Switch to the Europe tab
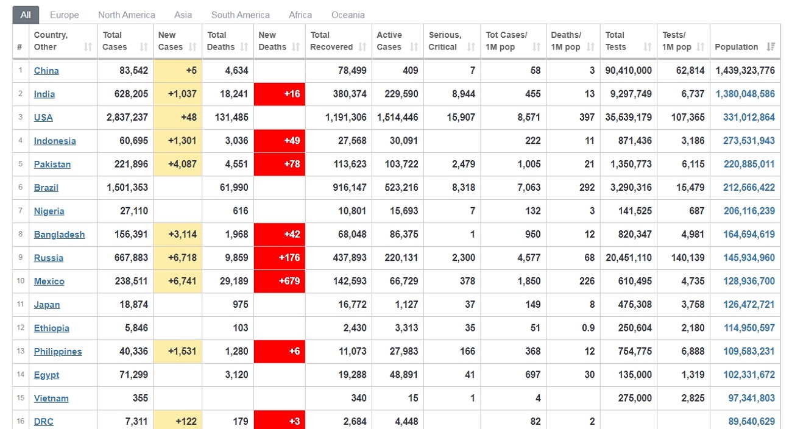792x429 pixels. pos(65,15)
